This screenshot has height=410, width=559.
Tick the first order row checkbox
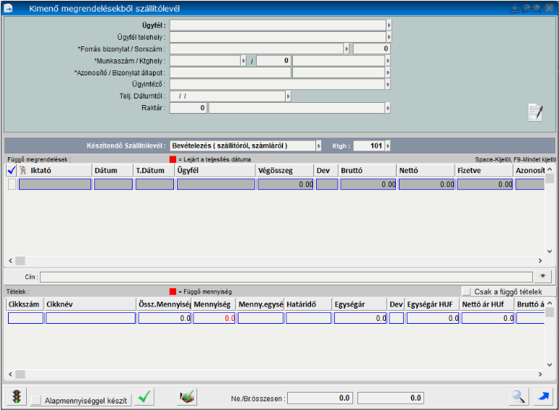(x=12, y=184)
